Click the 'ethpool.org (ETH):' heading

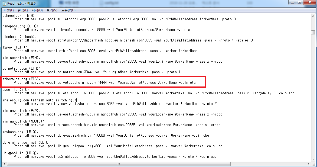click(19, 15)
